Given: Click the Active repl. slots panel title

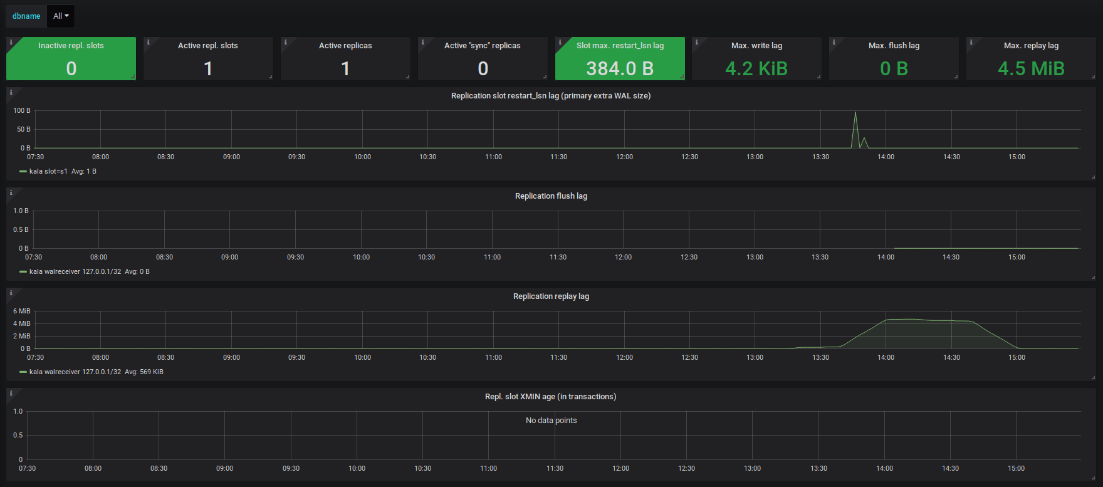Looking at the screenshot, I should 207,46.
